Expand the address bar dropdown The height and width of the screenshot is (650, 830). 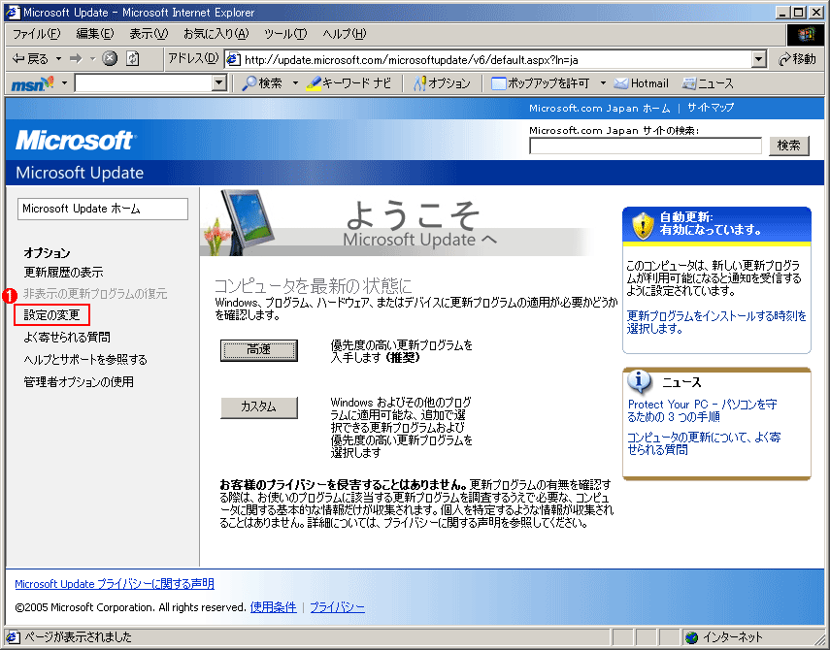(x=759, y=59)
